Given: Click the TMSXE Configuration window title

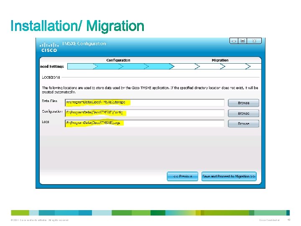Looking at the screenshot, I should [x=84, y=44].
